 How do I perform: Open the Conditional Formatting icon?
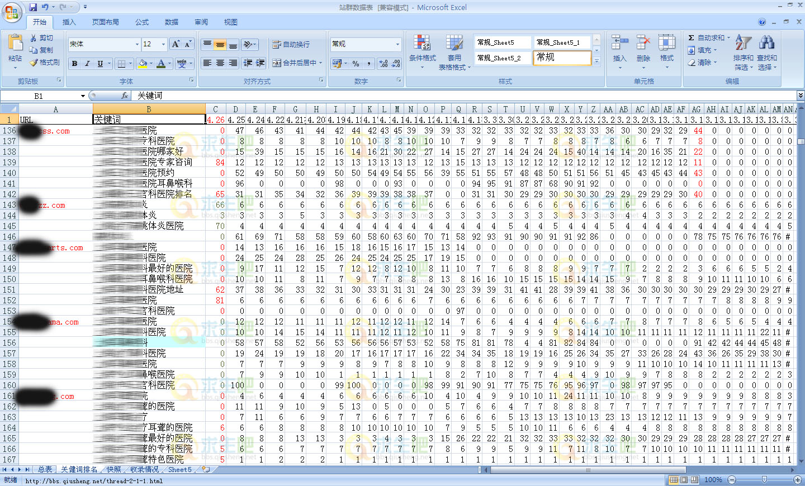[x=422, y=45]
